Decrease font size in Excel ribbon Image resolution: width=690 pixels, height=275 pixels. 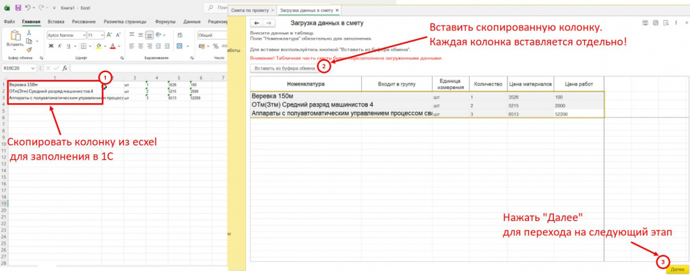tap(117, 35)
